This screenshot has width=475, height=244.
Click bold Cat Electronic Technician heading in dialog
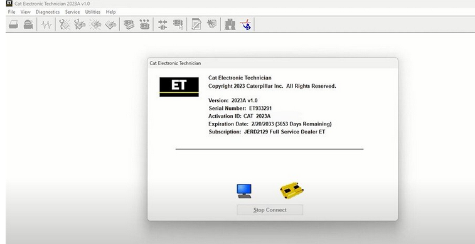pyautogui.click(x=240, y=78)
